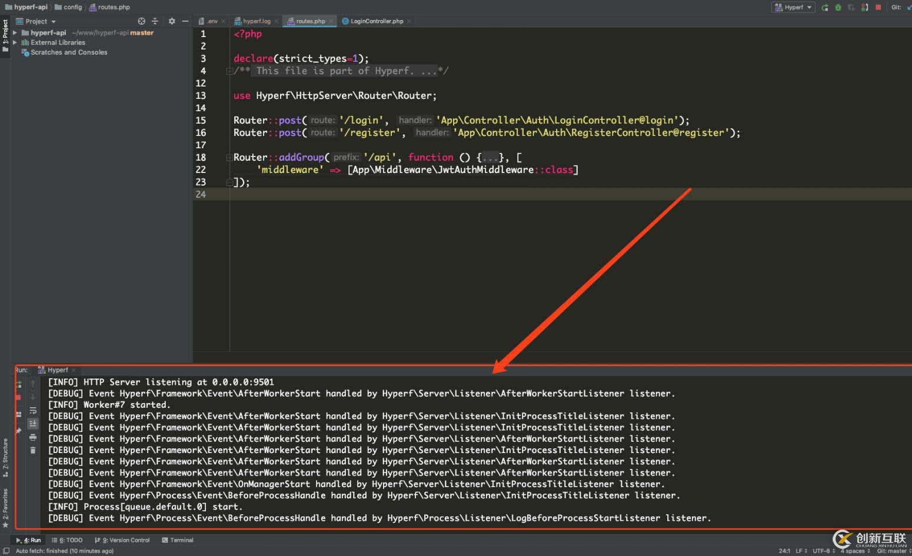Open the 6: TODO tool window
This screenshot has height=556, width=912.
point(67,540)
